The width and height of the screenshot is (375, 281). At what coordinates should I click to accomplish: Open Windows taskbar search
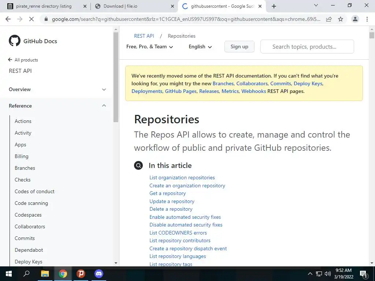tap(26, 274)
